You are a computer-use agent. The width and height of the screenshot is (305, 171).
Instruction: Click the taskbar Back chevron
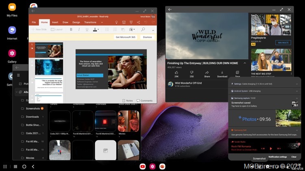coord(33,167)
